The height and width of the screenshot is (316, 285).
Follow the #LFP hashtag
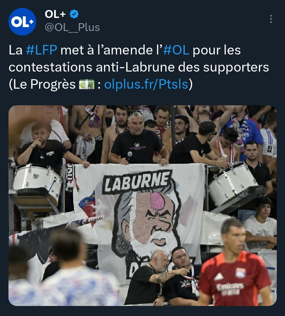tap(41, 50)
